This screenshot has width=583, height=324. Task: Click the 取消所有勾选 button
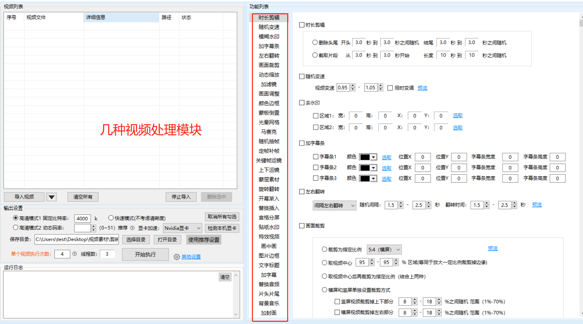[x=222, y=217]
